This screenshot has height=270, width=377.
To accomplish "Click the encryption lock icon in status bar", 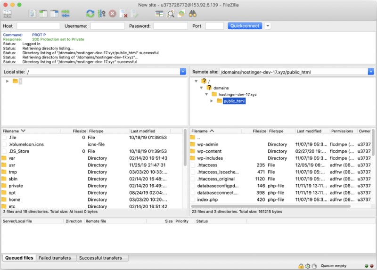I will click(301, 266).
